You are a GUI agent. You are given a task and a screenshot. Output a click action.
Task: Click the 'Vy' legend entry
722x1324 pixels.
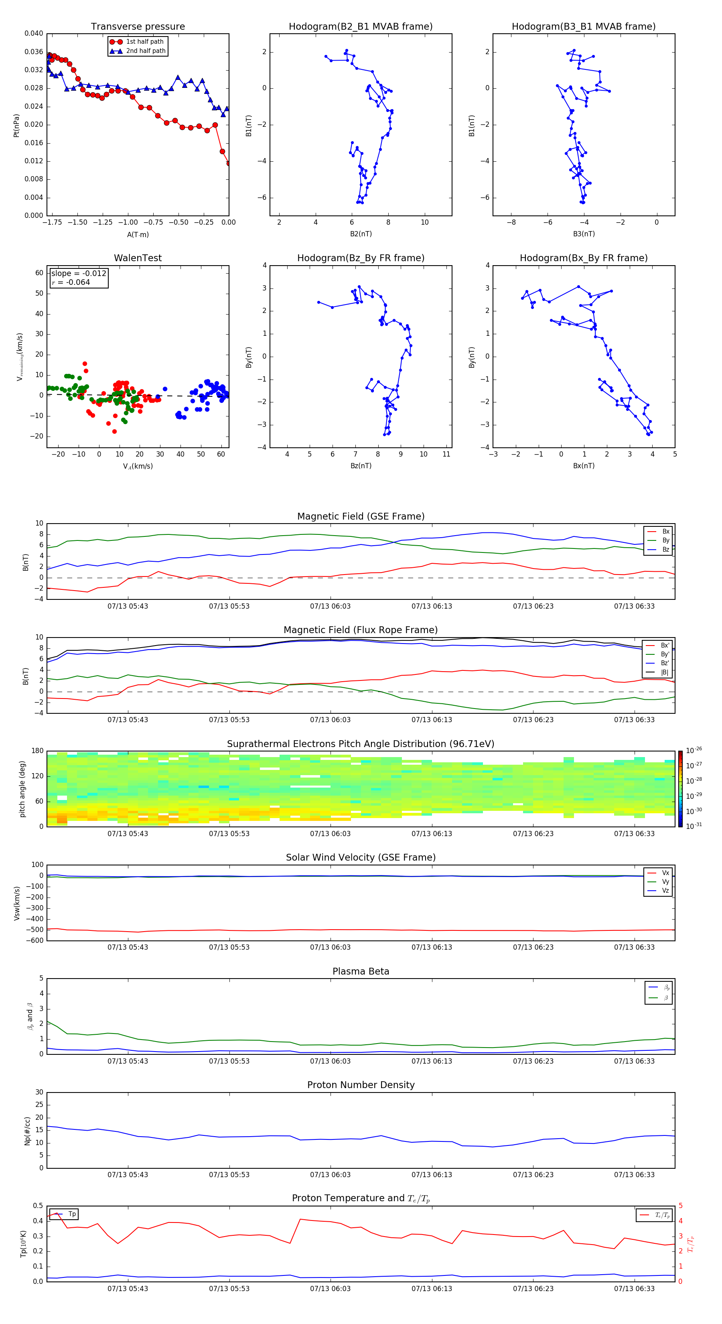[658, 881]
